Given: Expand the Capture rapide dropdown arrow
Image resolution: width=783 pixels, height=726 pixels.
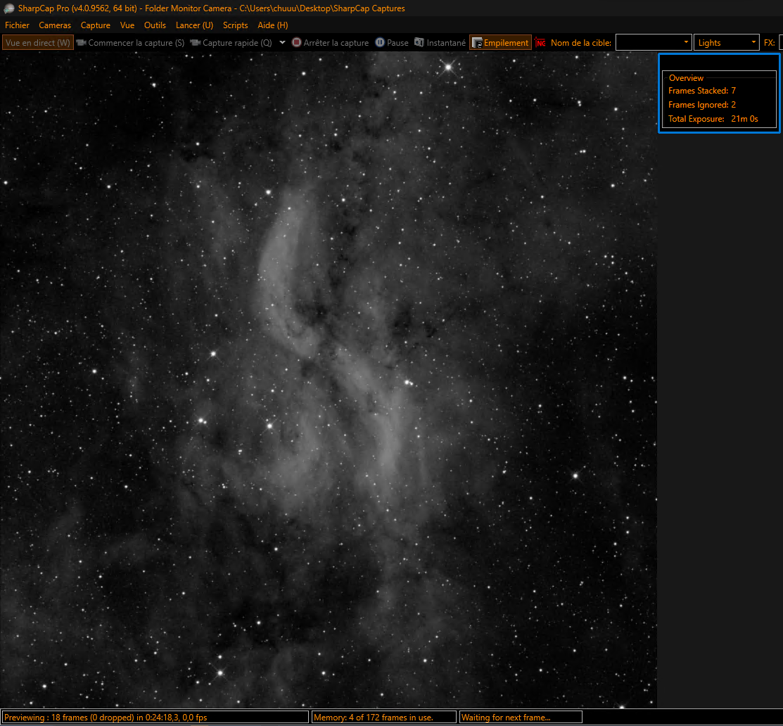Looking at the screenshot, I should [282, 43].
